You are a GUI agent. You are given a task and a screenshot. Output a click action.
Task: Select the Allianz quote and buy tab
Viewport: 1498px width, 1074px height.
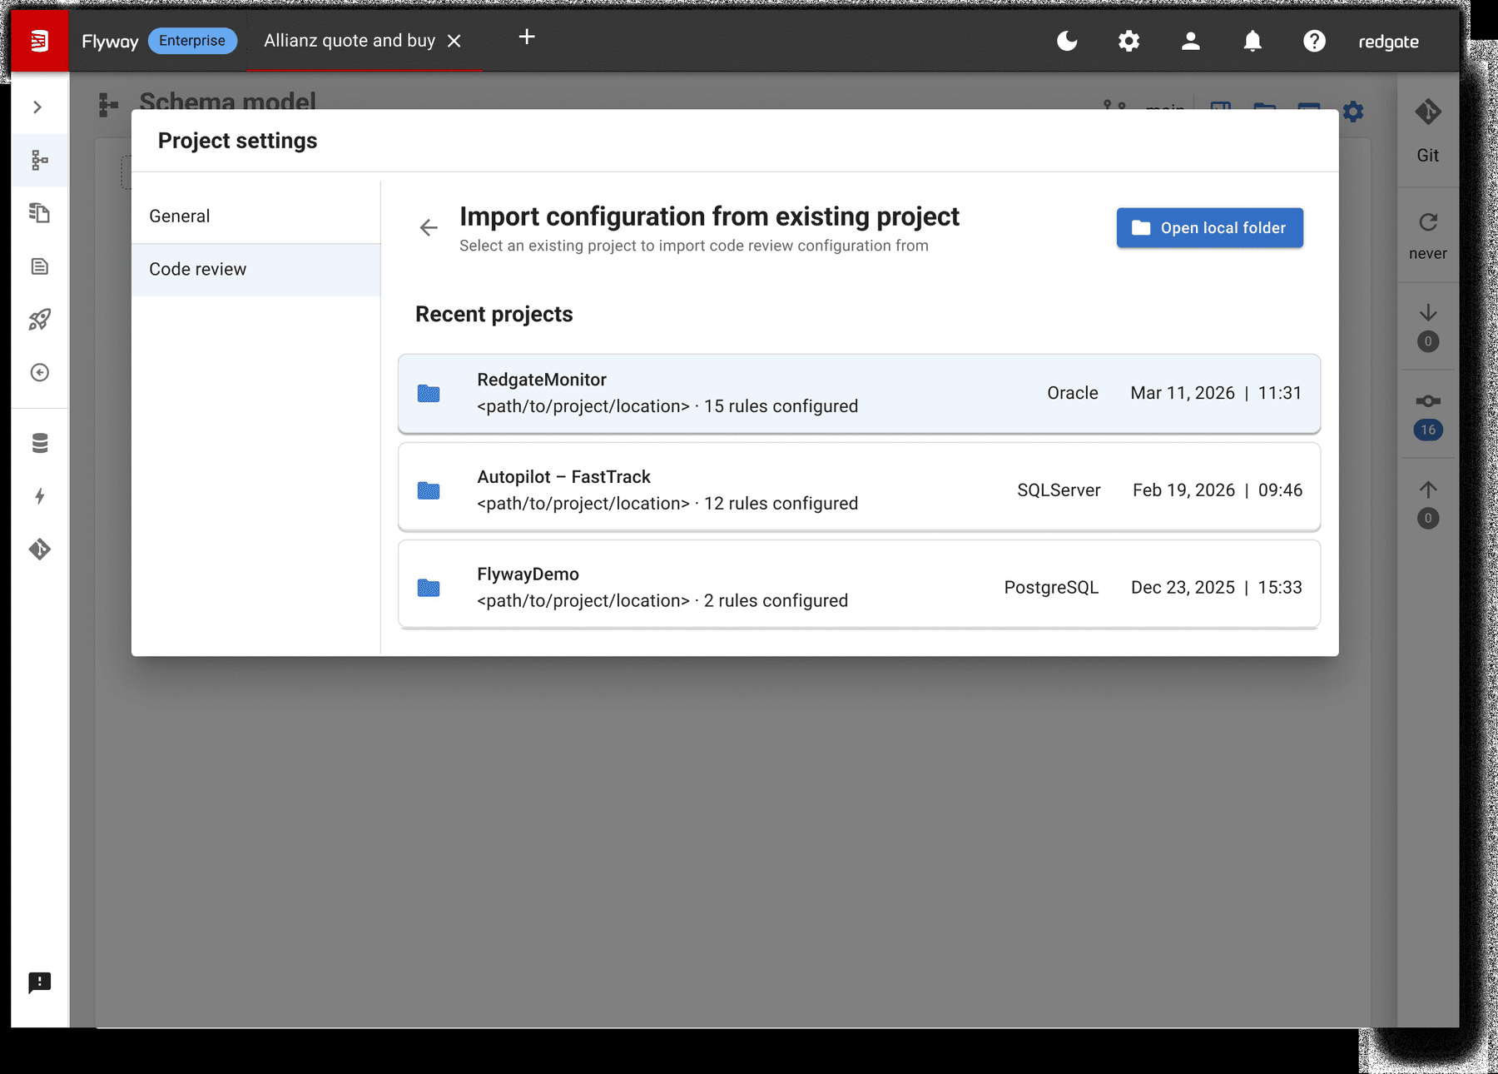click(x=350, y=41)
